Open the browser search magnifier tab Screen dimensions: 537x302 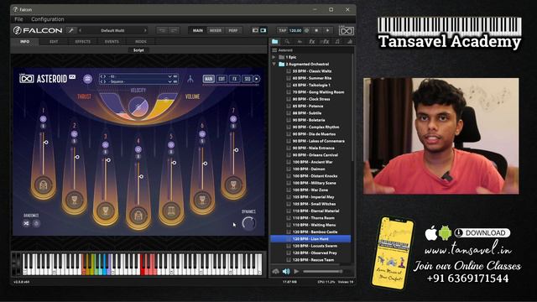(x=287, y=41)
